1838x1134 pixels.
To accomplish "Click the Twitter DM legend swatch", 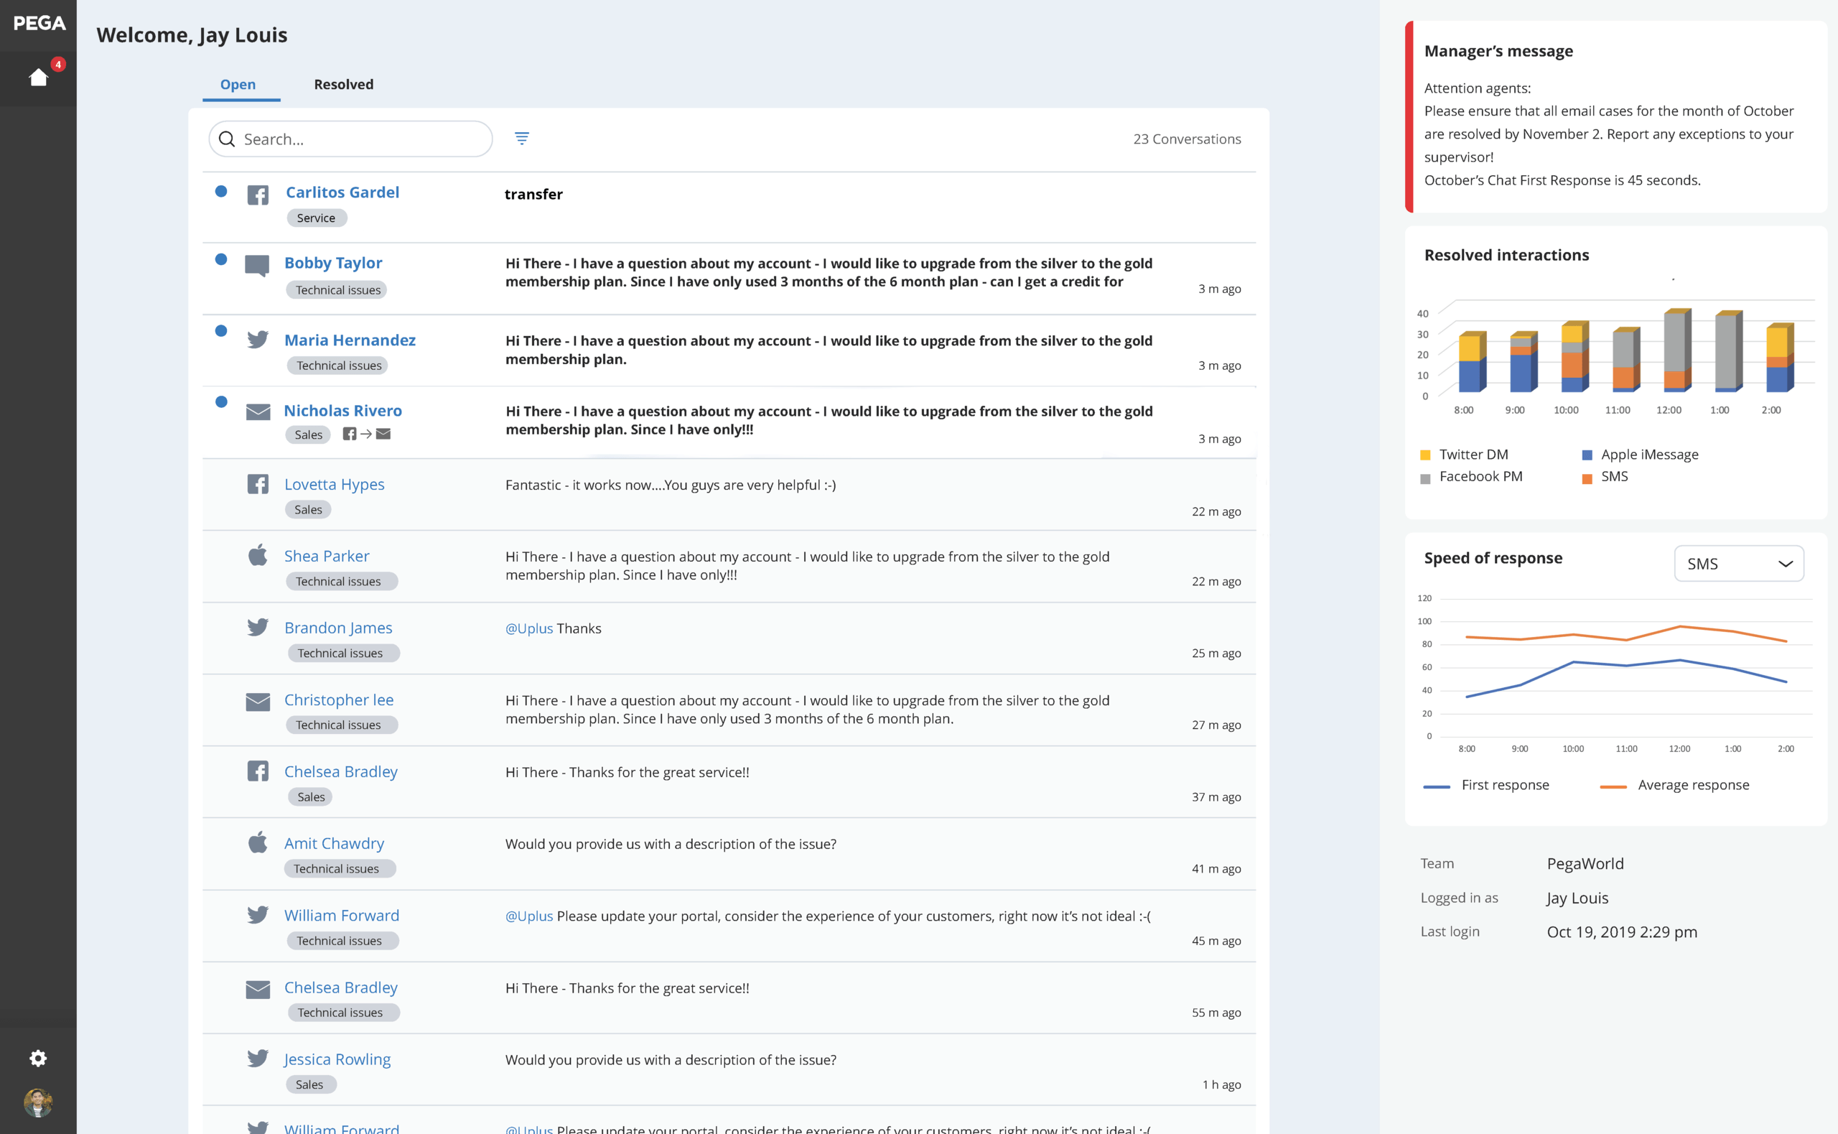I will click(x=1425, y=455).
